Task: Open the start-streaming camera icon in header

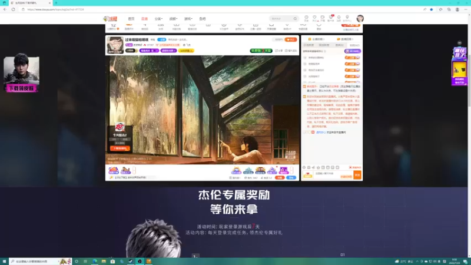Action: point(323,18)
